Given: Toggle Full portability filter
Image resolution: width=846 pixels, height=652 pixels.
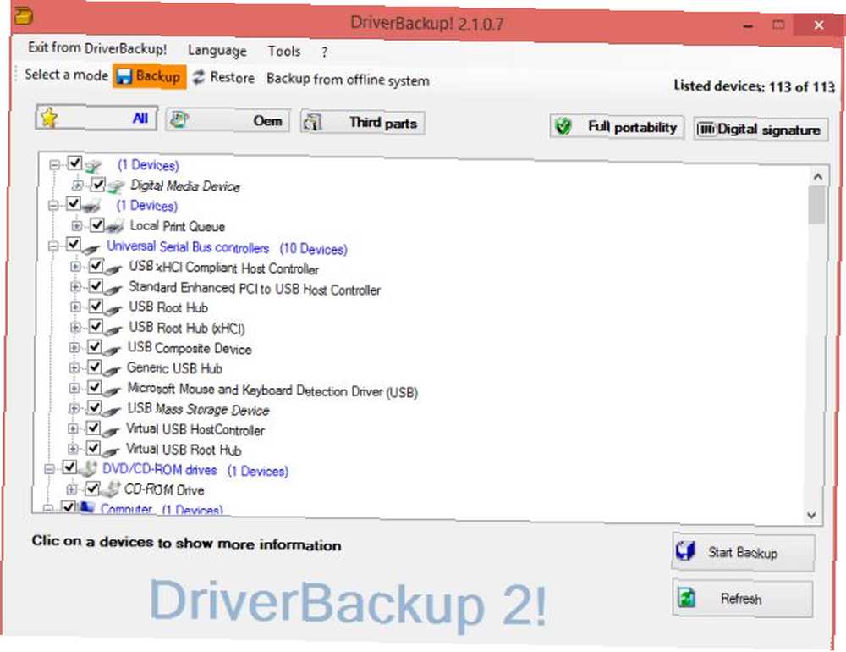Looking at the screenshot, I should click(617, 127).
